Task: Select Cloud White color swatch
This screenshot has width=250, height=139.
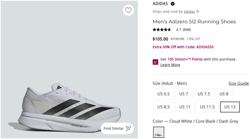Action: 158,132
